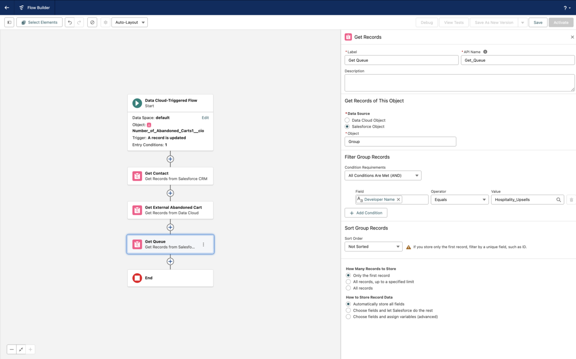Click the Data Cloud-Triggered Flow title
The width and height of the screenshot is (576, 359).
(x=171, y=100)
